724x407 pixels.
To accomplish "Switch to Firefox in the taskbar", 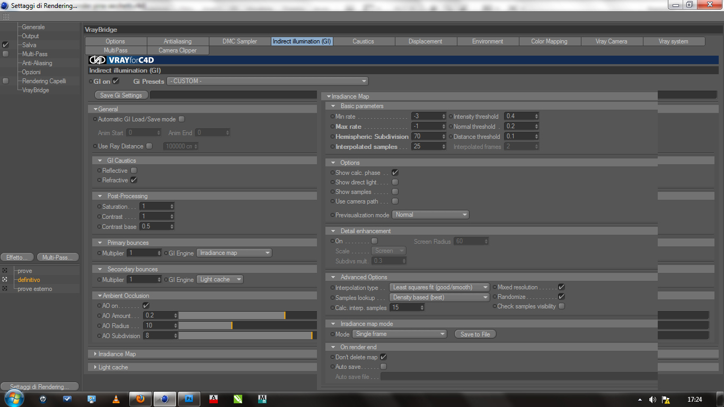I will coord(140,399).
